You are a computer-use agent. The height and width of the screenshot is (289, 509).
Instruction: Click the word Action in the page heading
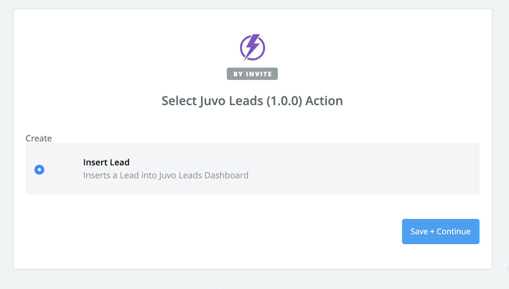[324, 101]
